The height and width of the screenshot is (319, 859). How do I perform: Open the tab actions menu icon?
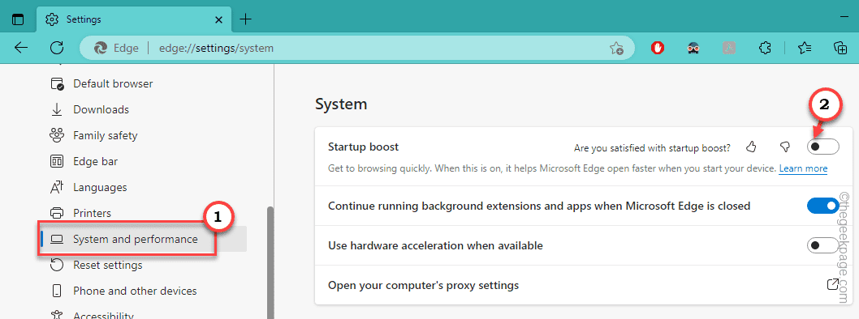[19, 19]
